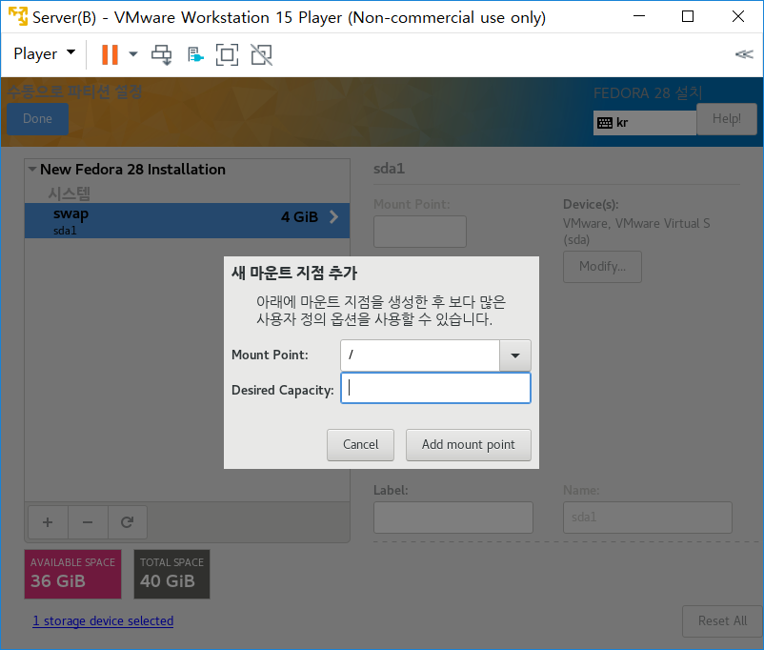The image size is (764, 650).
Task: Close the VMware Player window
Action: click(737, 16)
